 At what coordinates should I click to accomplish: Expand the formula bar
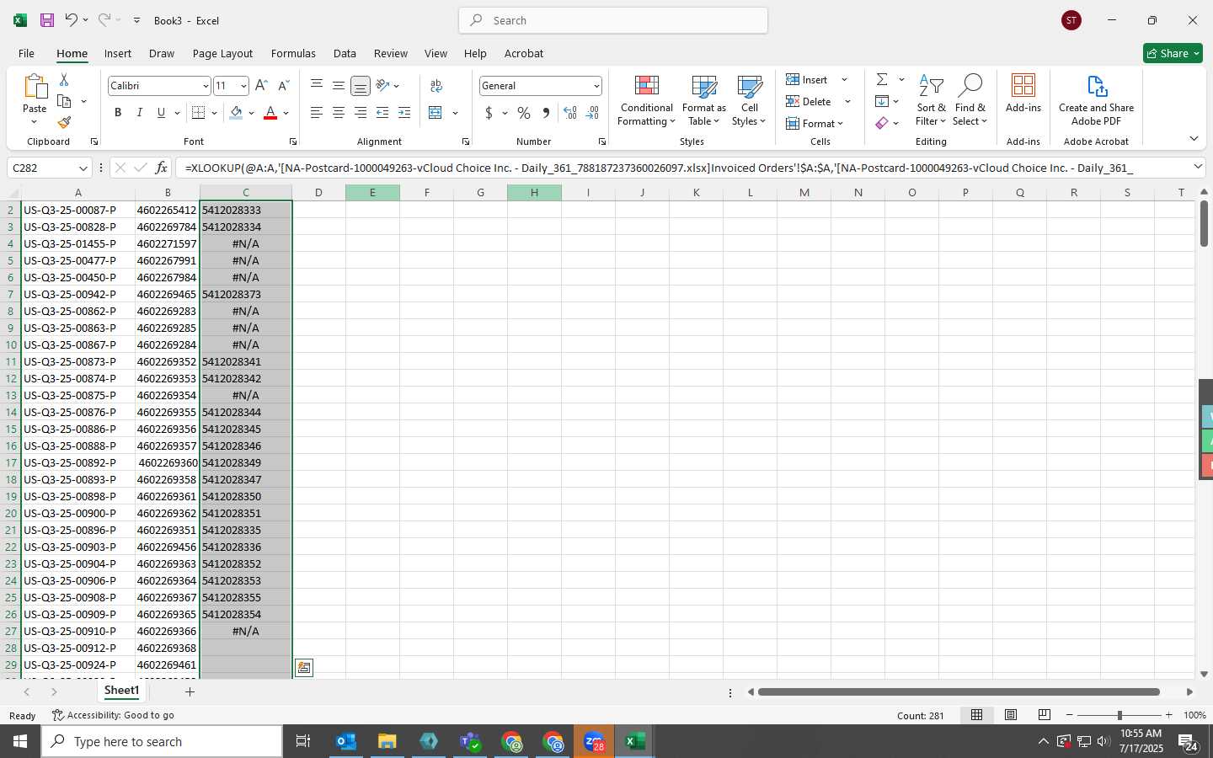click(x=1198, y=167)
